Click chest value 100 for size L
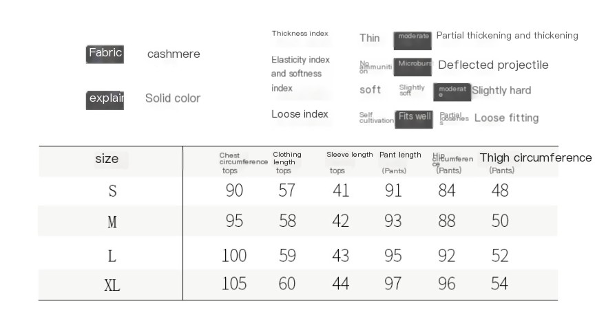Screen dimensions: 606x319 pos(234,256)
